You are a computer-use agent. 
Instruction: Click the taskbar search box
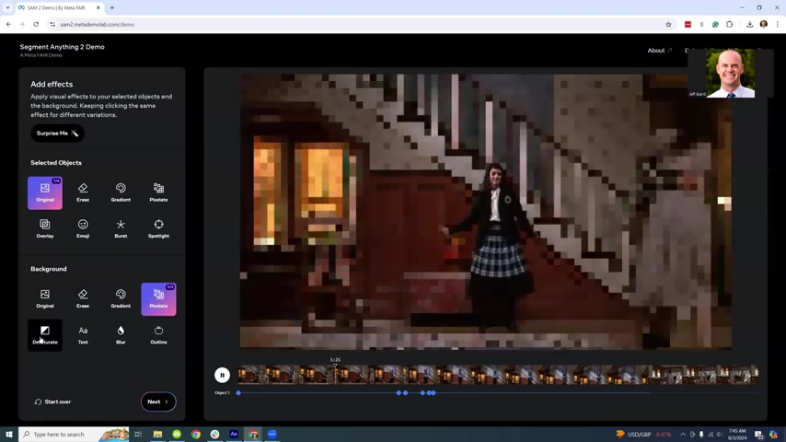point(74,434)
